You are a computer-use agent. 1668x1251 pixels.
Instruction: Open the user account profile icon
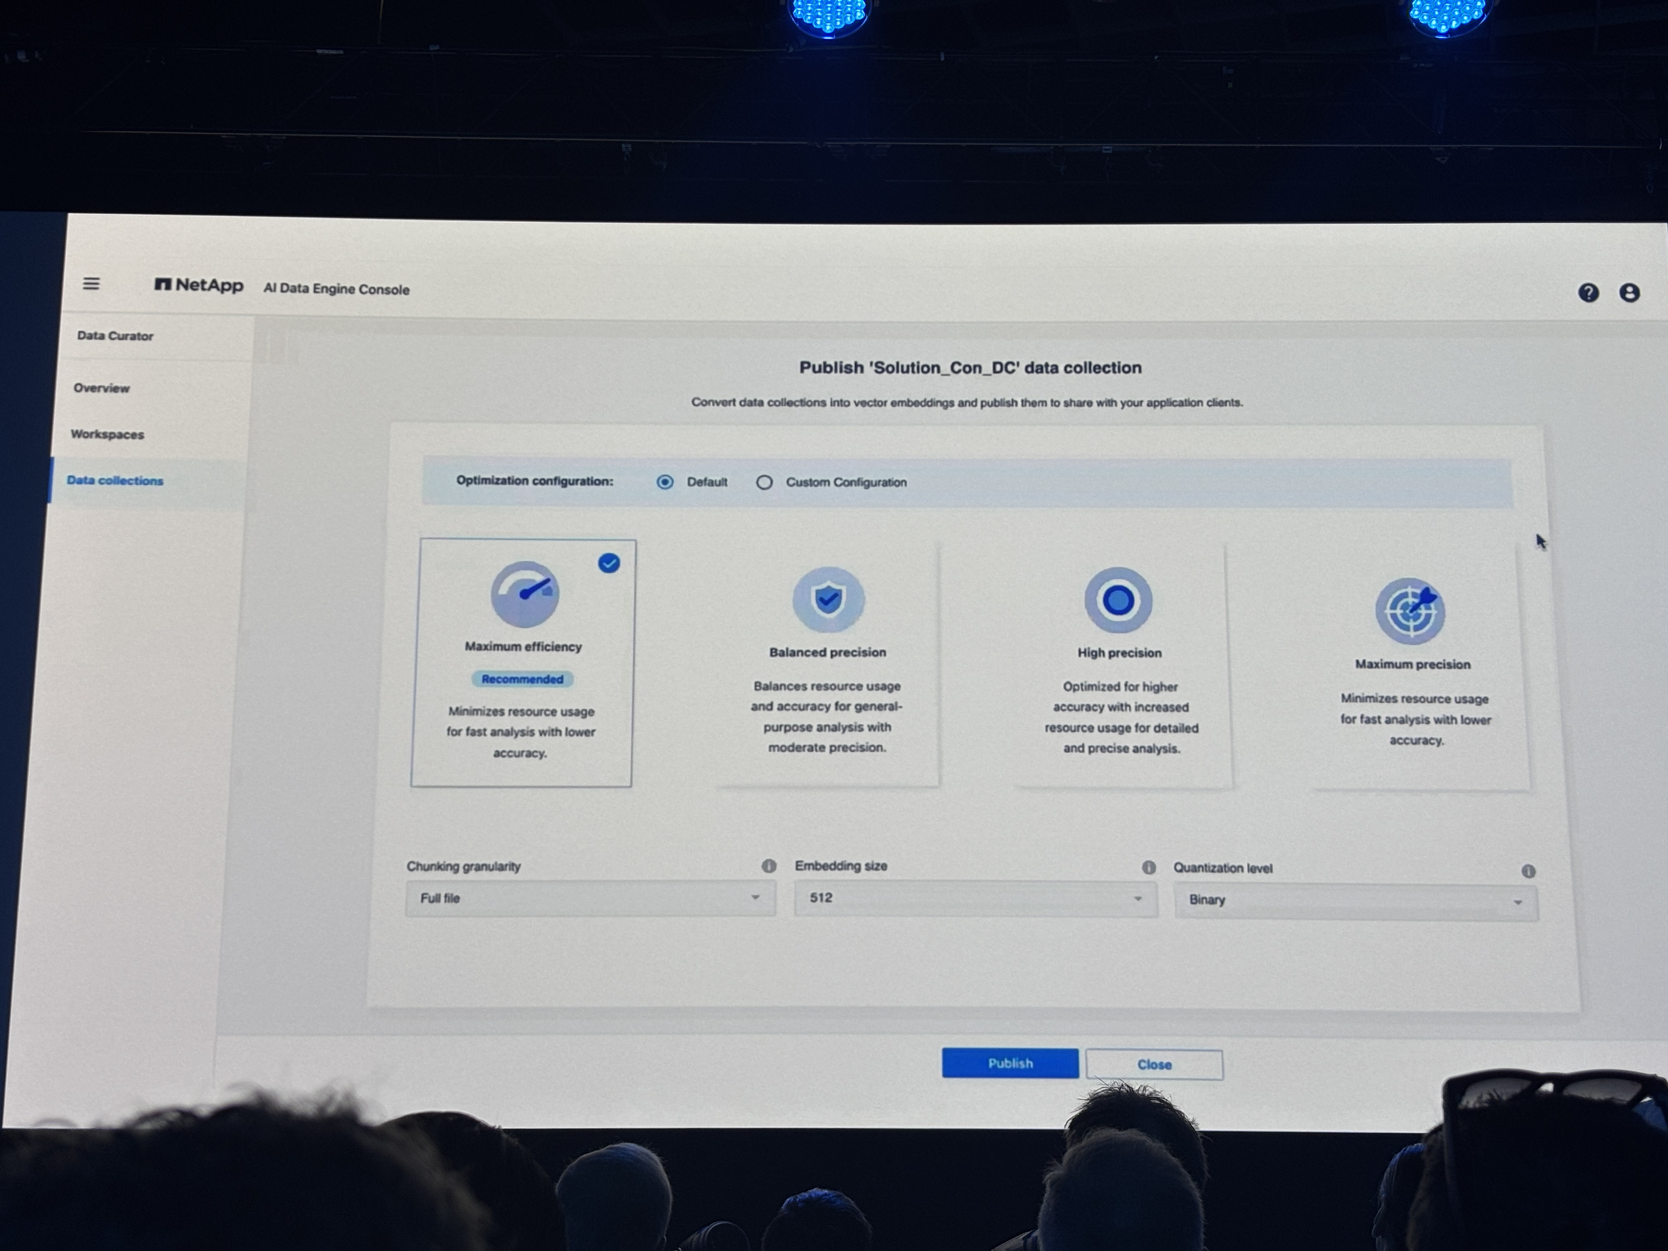click(1629, 292)
